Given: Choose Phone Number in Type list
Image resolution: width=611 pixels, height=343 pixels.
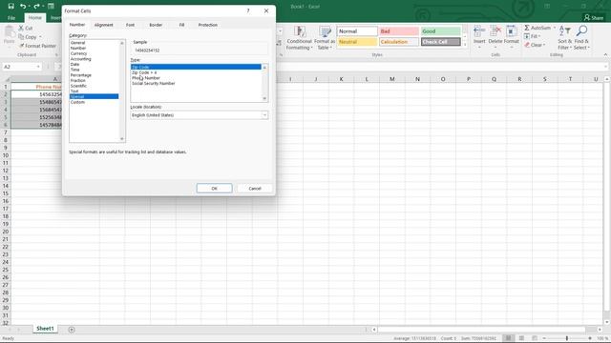Looking at the screenshot, I should pyautogui.click(x=146, y=78).
